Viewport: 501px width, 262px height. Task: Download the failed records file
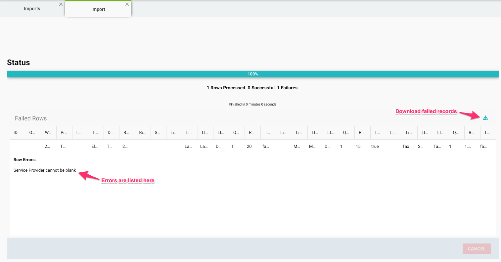[485, 118]
